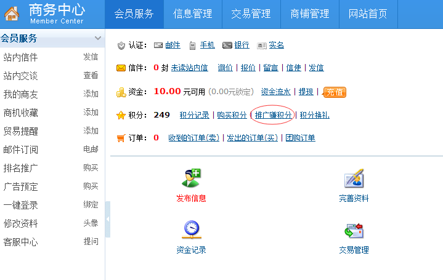Click the 邮件 envelope verification icon
Screen dimensions: 443x280
(158, 46)
